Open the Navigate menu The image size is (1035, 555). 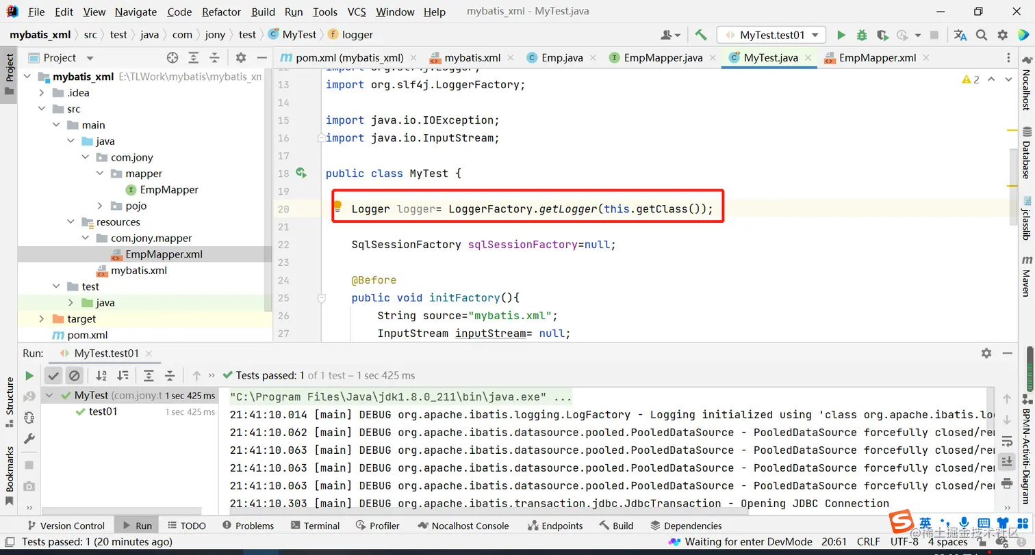tap(136, 12)
